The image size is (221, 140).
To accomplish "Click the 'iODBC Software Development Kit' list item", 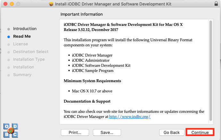I will click(x=101, y=66).
